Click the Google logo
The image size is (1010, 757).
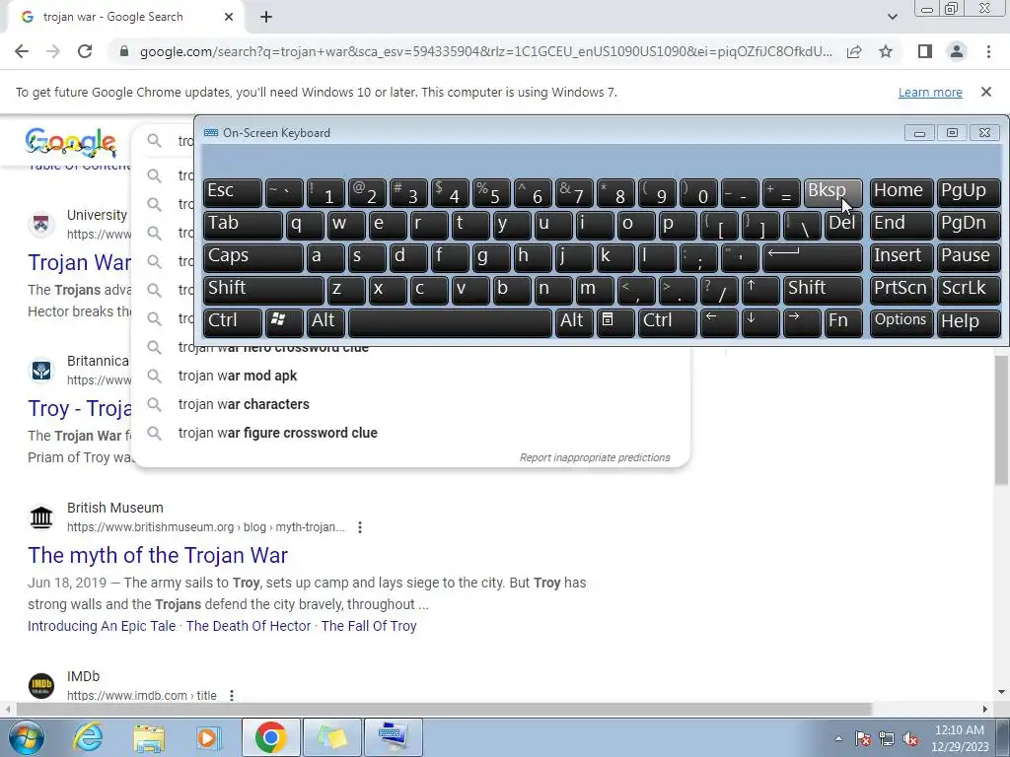click(71, 142)
